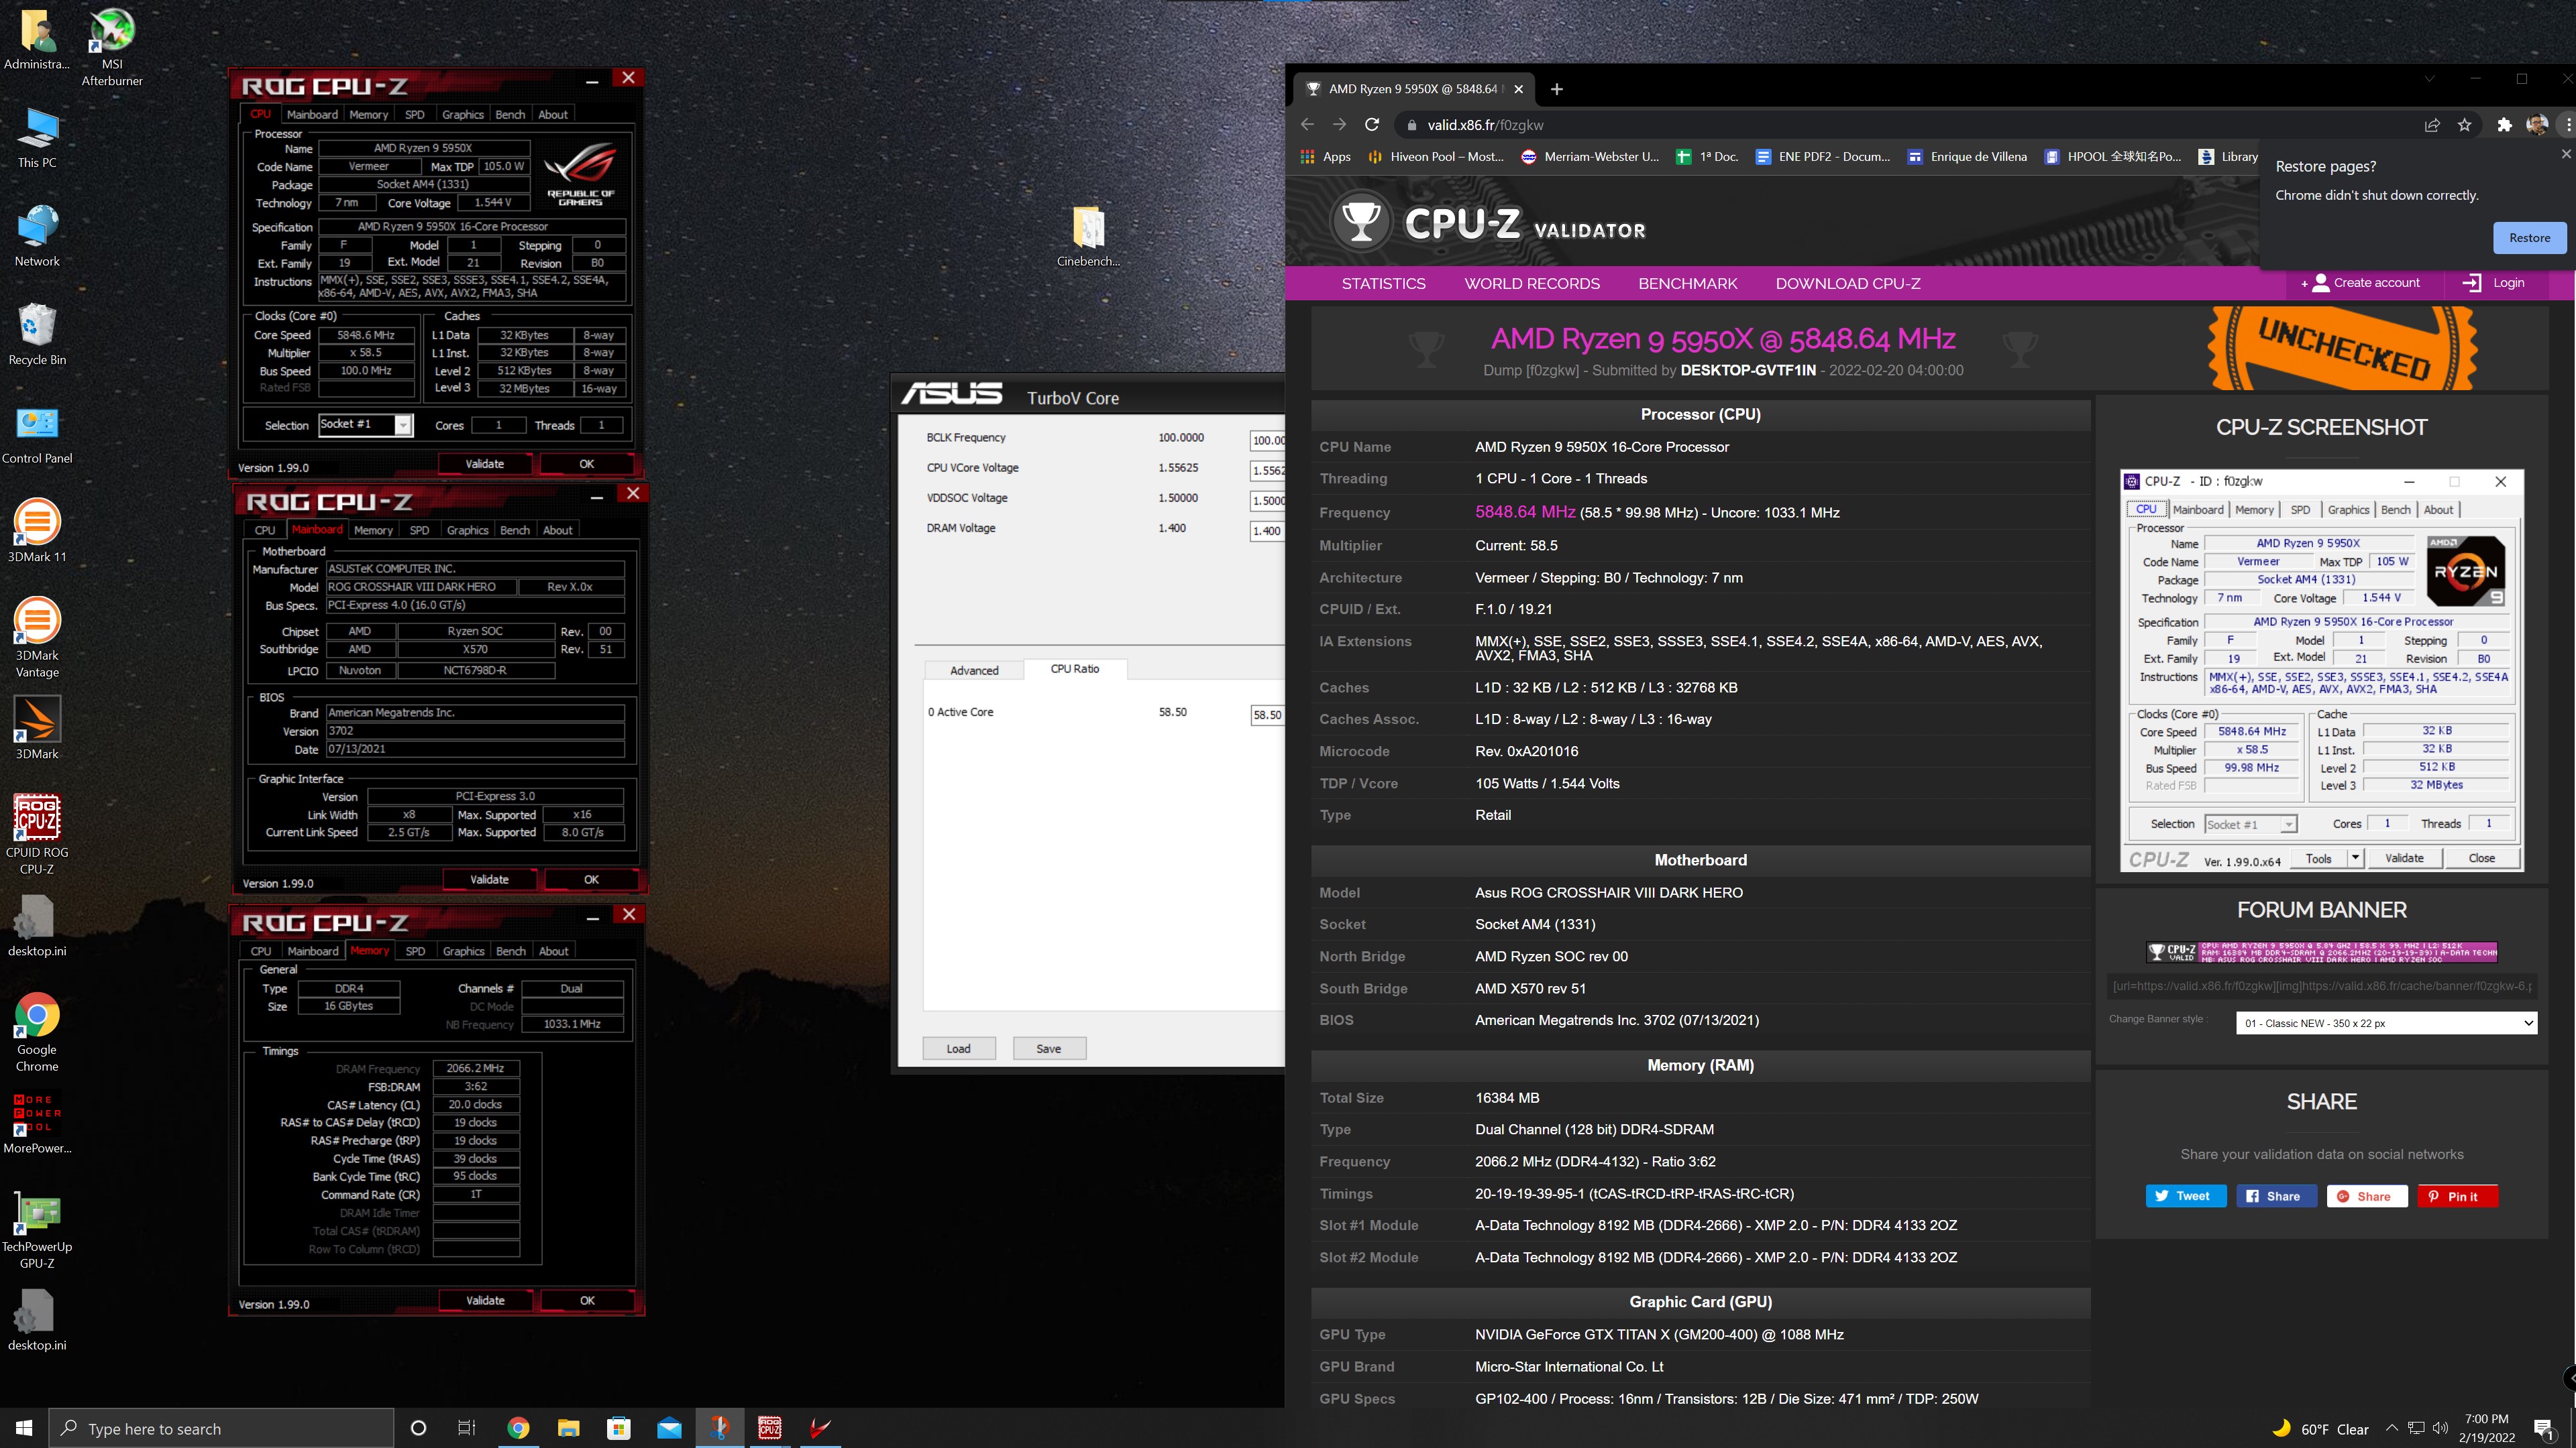
Task: Open Task View on taskbar
Action: click(x=466, y=1428)
